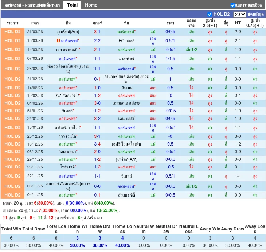
Task: Click the Home Win column header
Action: pos(77,229)
